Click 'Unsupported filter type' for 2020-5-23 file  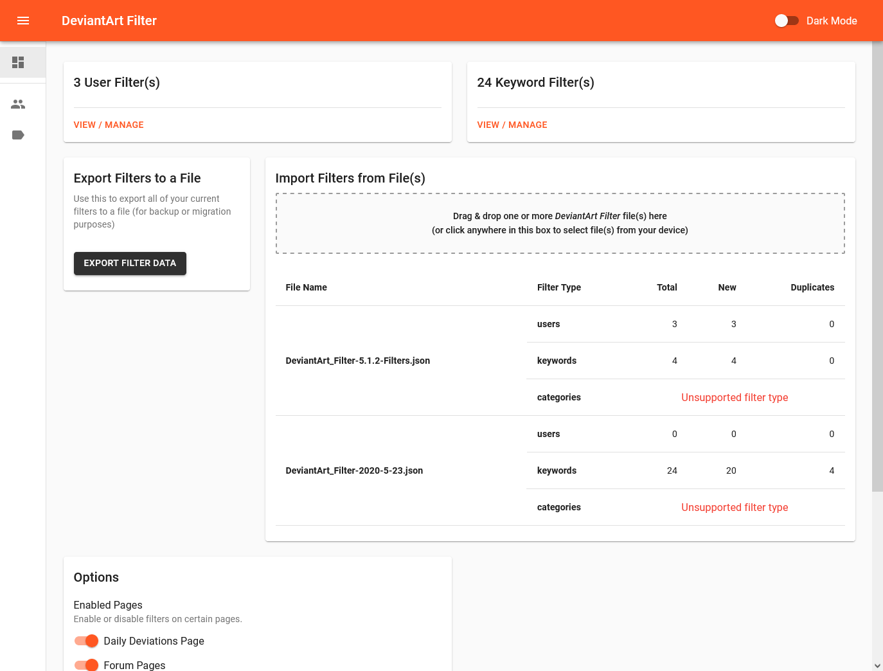click(735, 507)
